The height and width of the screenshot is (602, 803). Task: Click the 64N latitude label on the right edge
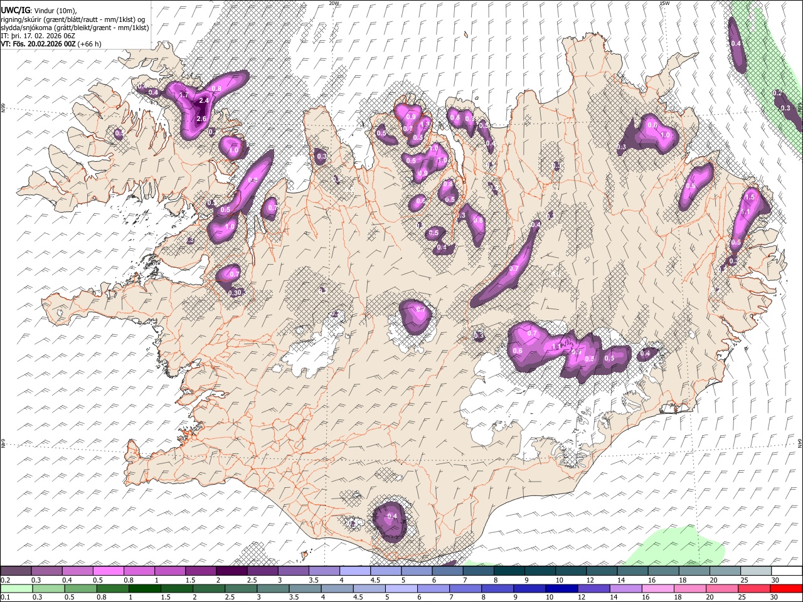[x=800, y=443]
